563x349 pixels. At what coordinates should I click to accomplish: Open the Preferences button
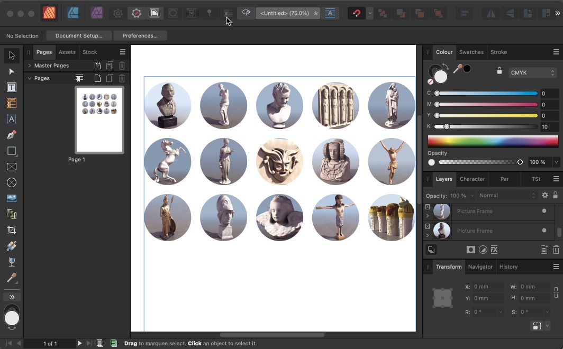coord(140,35)
